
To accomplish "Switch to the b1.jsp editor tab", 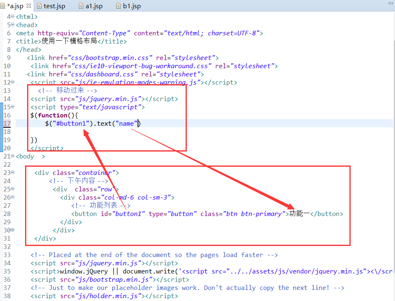I will pos(129,6).
